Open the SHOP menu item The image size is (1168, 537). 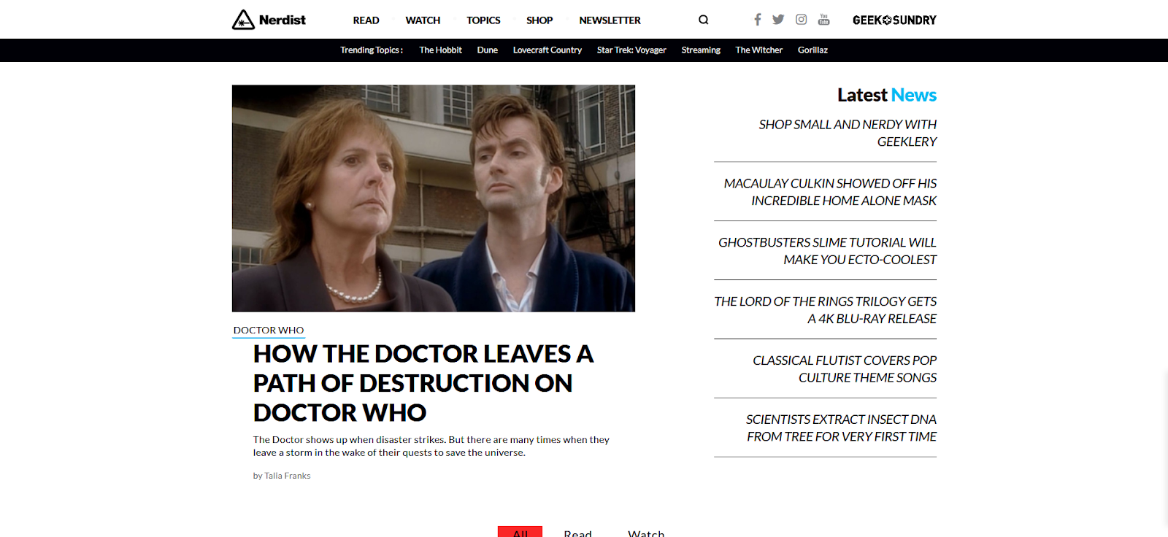point(539,20)
